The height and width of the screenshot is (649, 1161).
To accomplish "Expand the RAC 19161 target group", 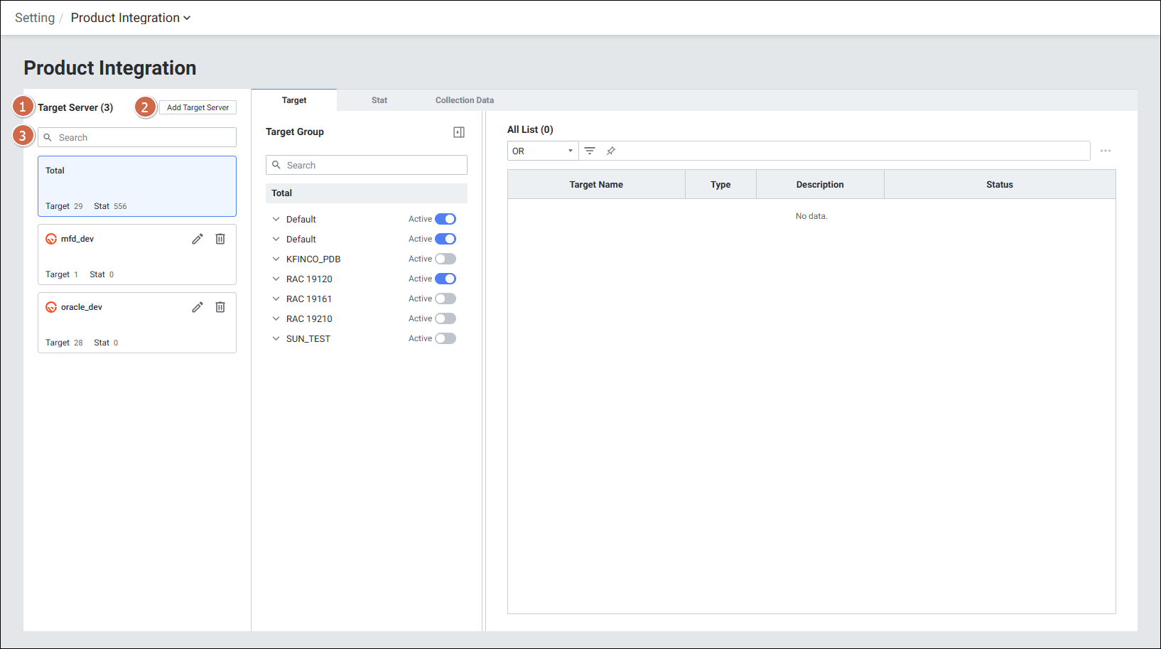I will click(276, 299).
